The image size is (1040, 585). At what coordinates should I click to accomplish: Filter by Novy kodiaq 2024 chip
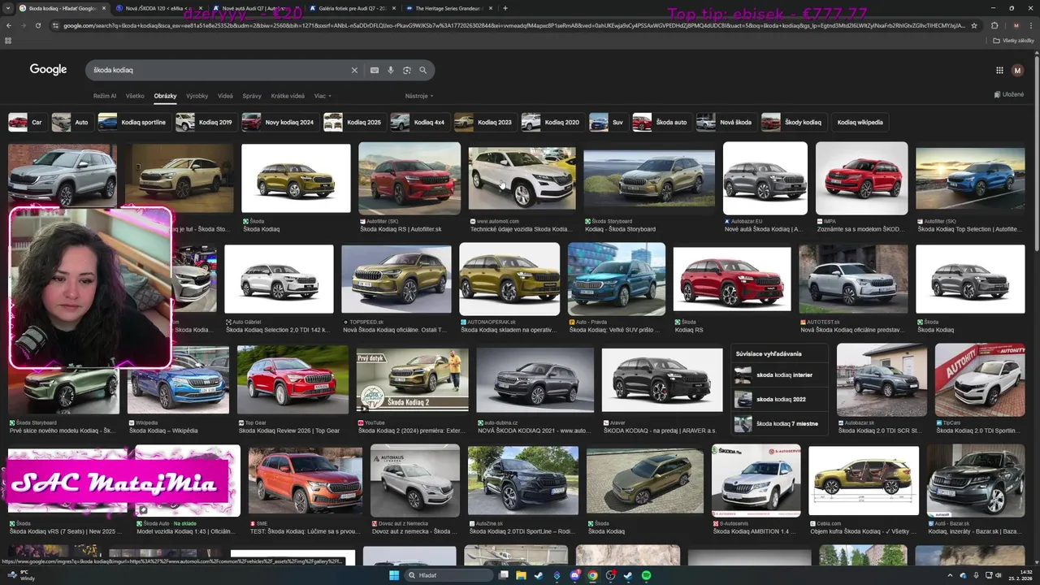[279, 122]
